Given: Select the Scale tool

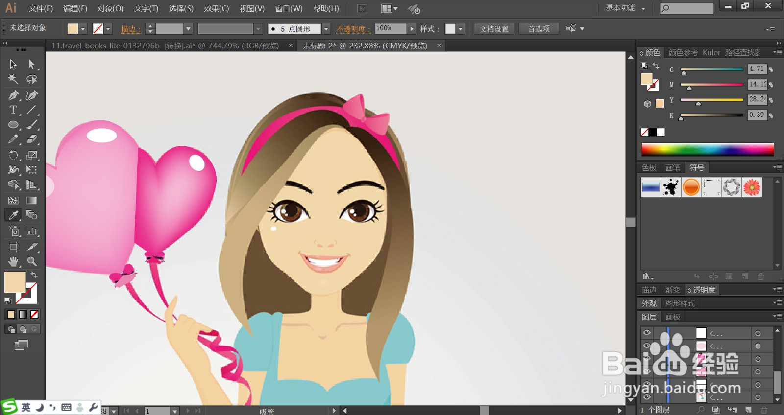Looking at the screenshot, I should [x=32, y=155].
